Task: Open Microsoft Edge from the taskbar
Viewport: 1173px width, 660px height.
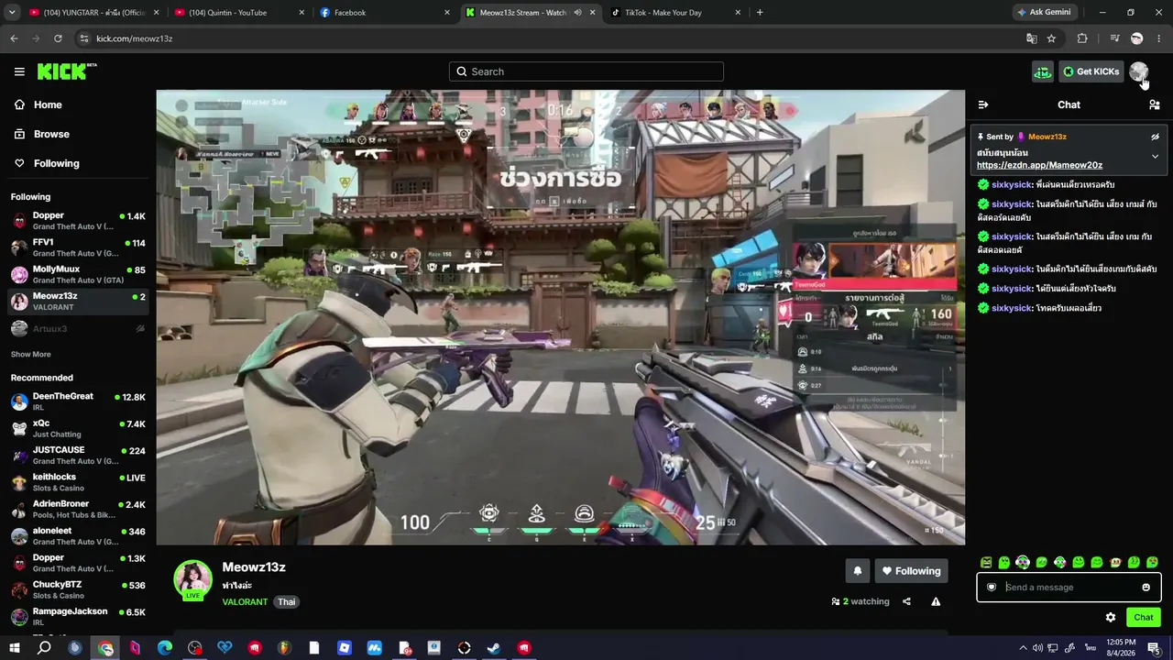Action: pyautogui.click(x=165, y=648)
